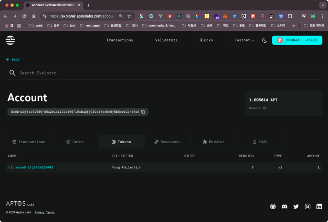This screenshot has height=222, width=328.
Task: Click the AMOUNT column header
Action: click(313, 156)
